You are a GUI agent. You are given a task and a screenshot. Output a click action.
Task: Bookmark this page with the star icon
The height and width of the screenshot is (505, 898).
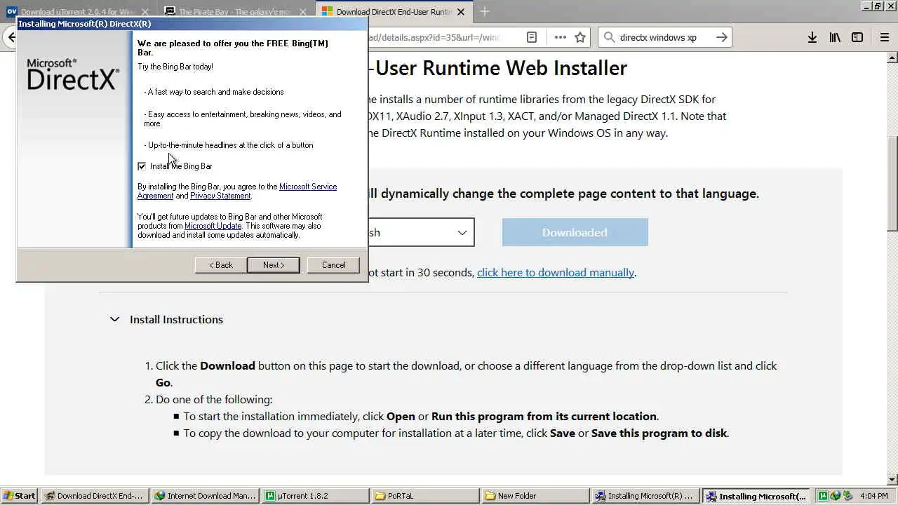point(580,37)
